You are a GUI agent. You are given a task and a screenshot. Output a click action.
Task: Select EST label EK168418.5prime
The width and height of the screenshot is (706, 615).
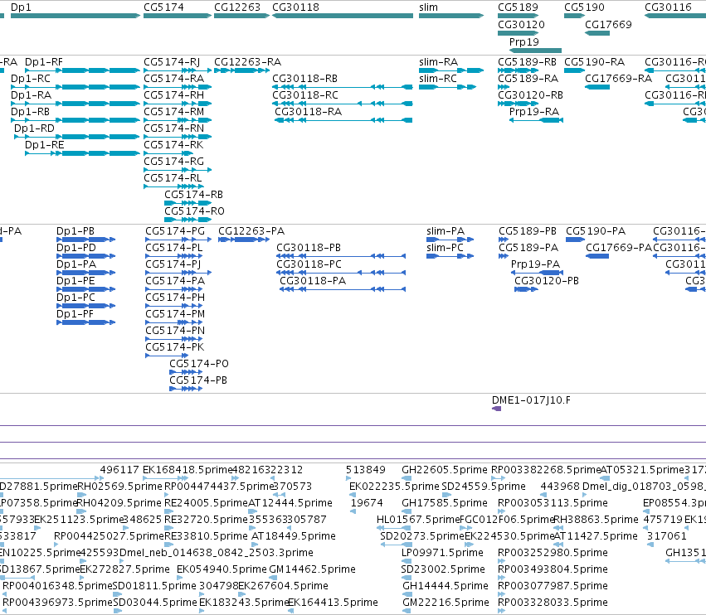(x=187, y=470)
